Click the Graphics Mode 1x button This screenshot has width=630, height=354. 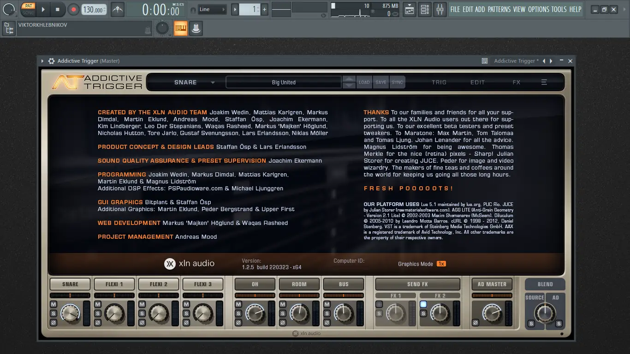(441, 264)
